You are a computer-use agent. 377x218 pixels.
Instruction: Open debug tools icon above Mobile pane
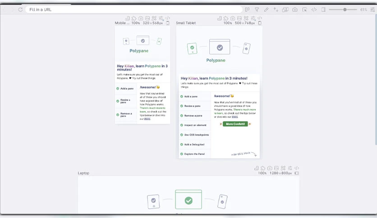pyautogui.click(x=154, y=18)
